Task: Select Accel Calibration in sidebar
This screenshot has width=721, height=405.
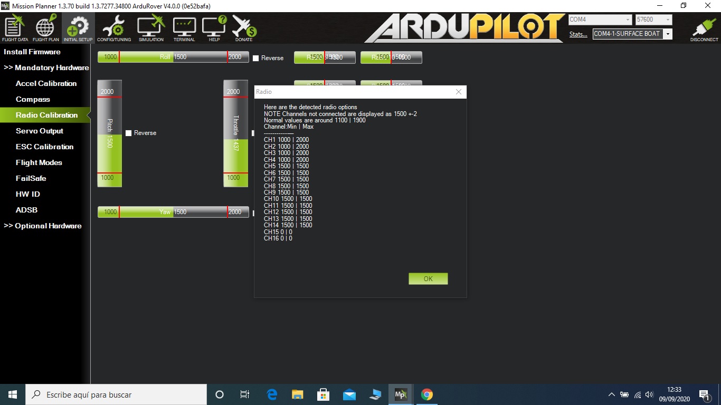Action: click(x=46, y=83)
